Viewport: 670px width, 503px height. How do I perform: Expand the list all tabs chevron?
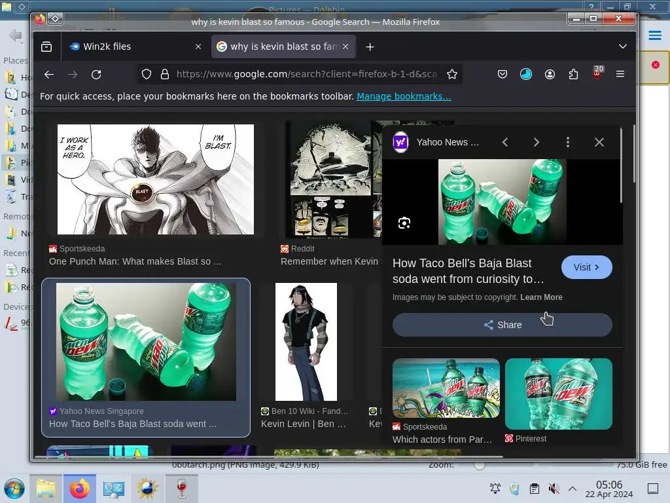point(623,47)
